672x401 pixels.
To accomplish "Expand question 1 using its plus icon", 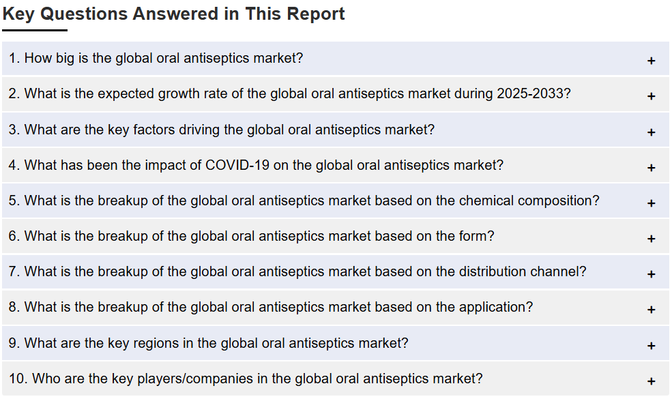I will (x=651, y=61).
